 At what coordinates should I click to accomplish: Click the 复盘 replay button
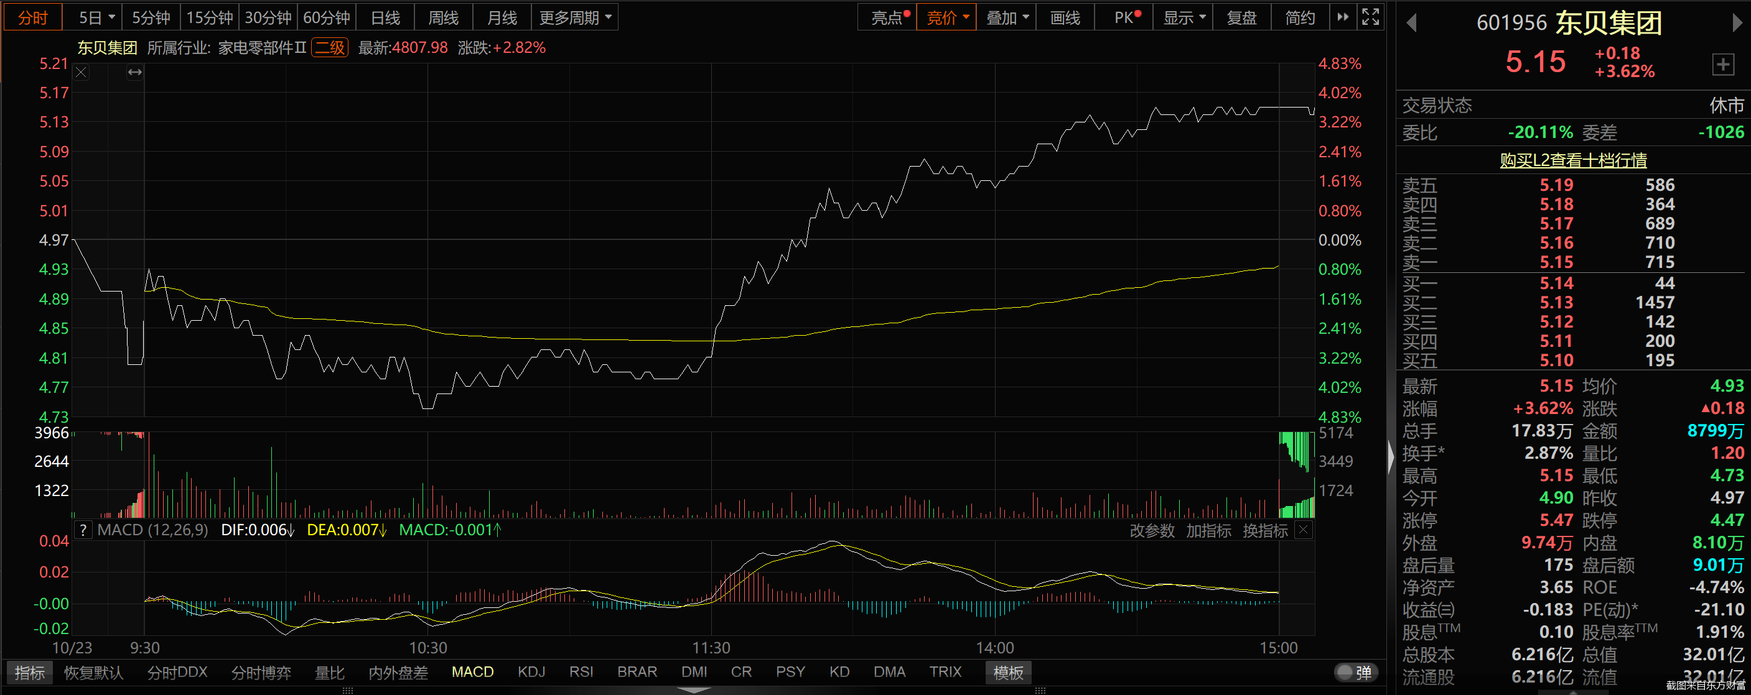(1241, 17)
